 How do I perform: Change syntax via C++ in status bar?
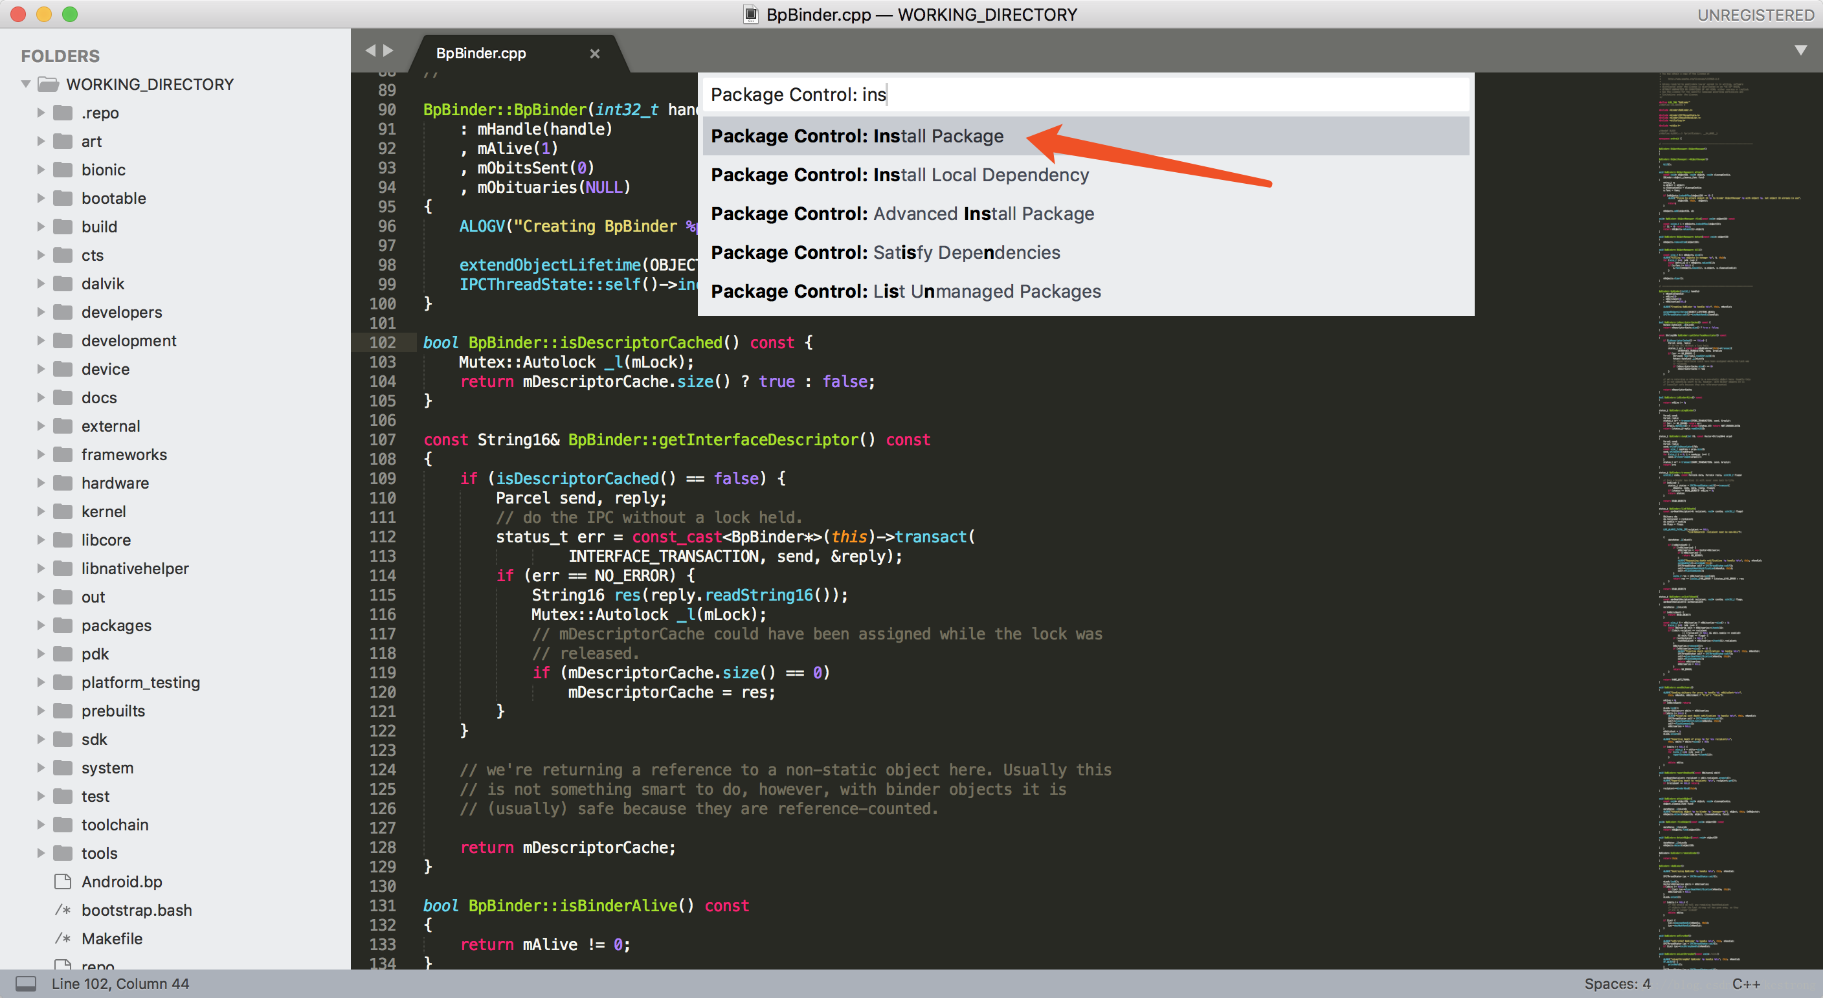click(x=1745, y=983)
